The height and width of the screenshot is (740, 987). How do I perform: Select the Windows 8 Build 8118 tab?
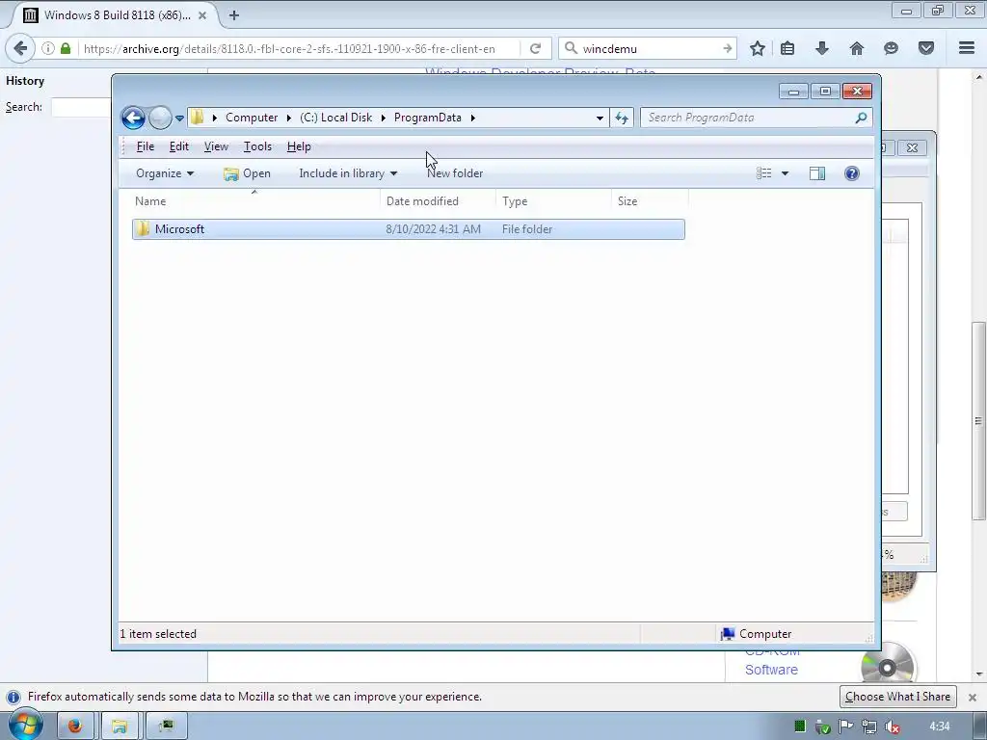[x=115, y=15]
